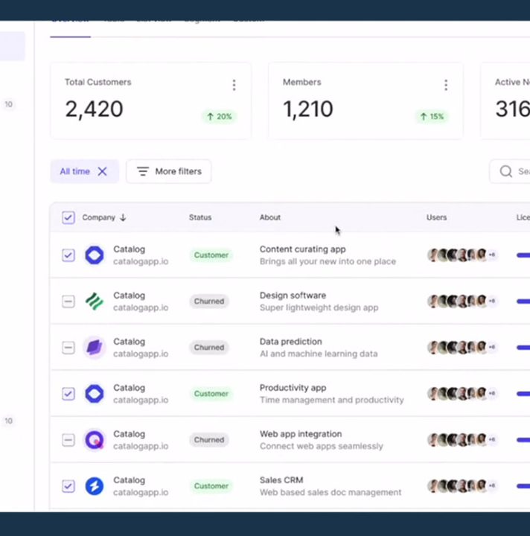Click 'Time management and productivity' description
Screen dimensions: 530x536
[332, 400]
